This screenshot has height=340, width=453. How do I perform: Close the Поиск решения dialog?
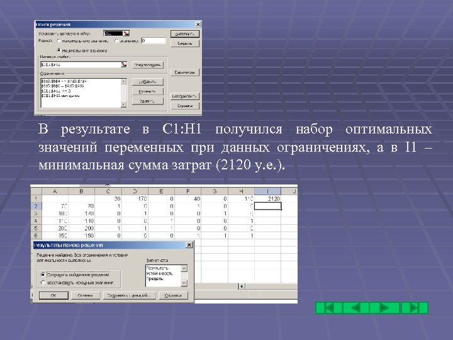tap(198, 25)
